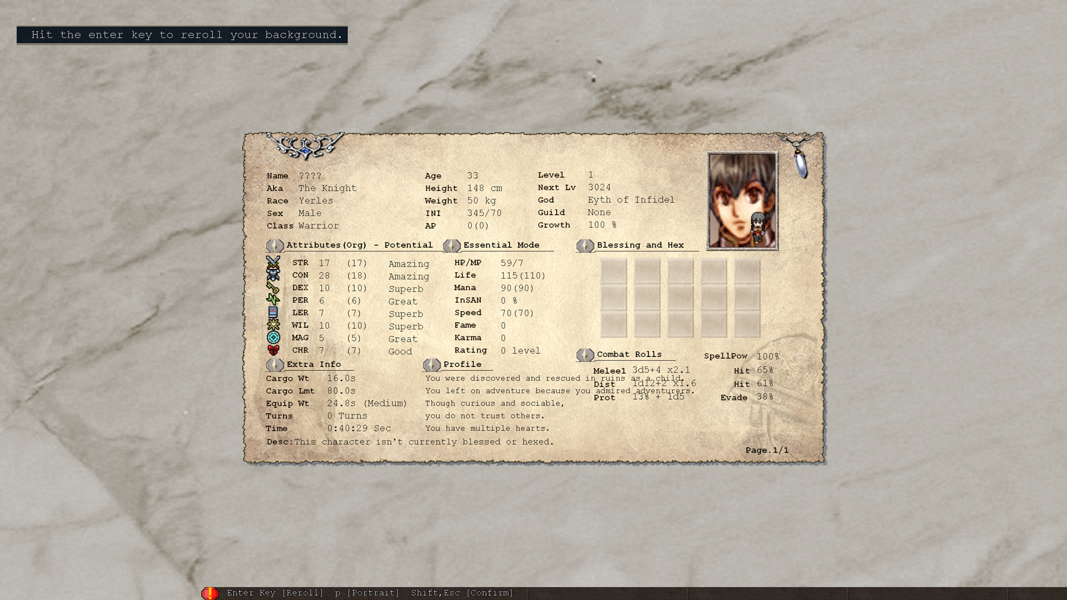Click the LER blue book icon
This screenshot has width=1067, height=600.
[x=273, y=313]
